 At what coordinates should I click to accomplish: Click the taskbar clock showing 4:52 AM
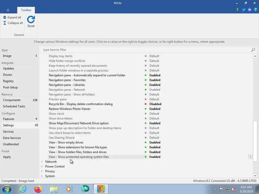tap(246, 189)
